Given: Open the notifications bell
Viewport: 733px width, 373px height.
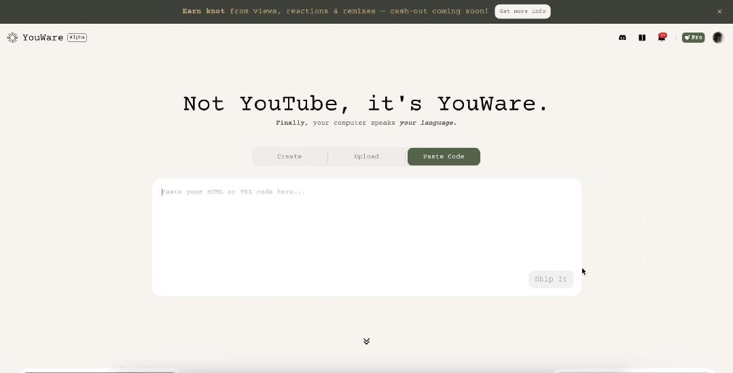Looking at the screenshot, I should (x=662, y=38).
